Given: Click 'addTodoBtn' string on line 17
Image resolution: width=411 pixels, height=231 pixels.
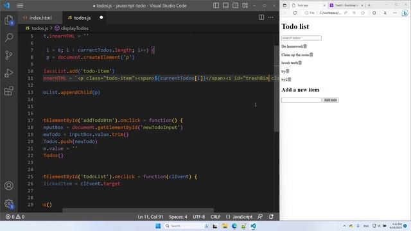Looking at the screenshot, I should click(x=98, y=121).
